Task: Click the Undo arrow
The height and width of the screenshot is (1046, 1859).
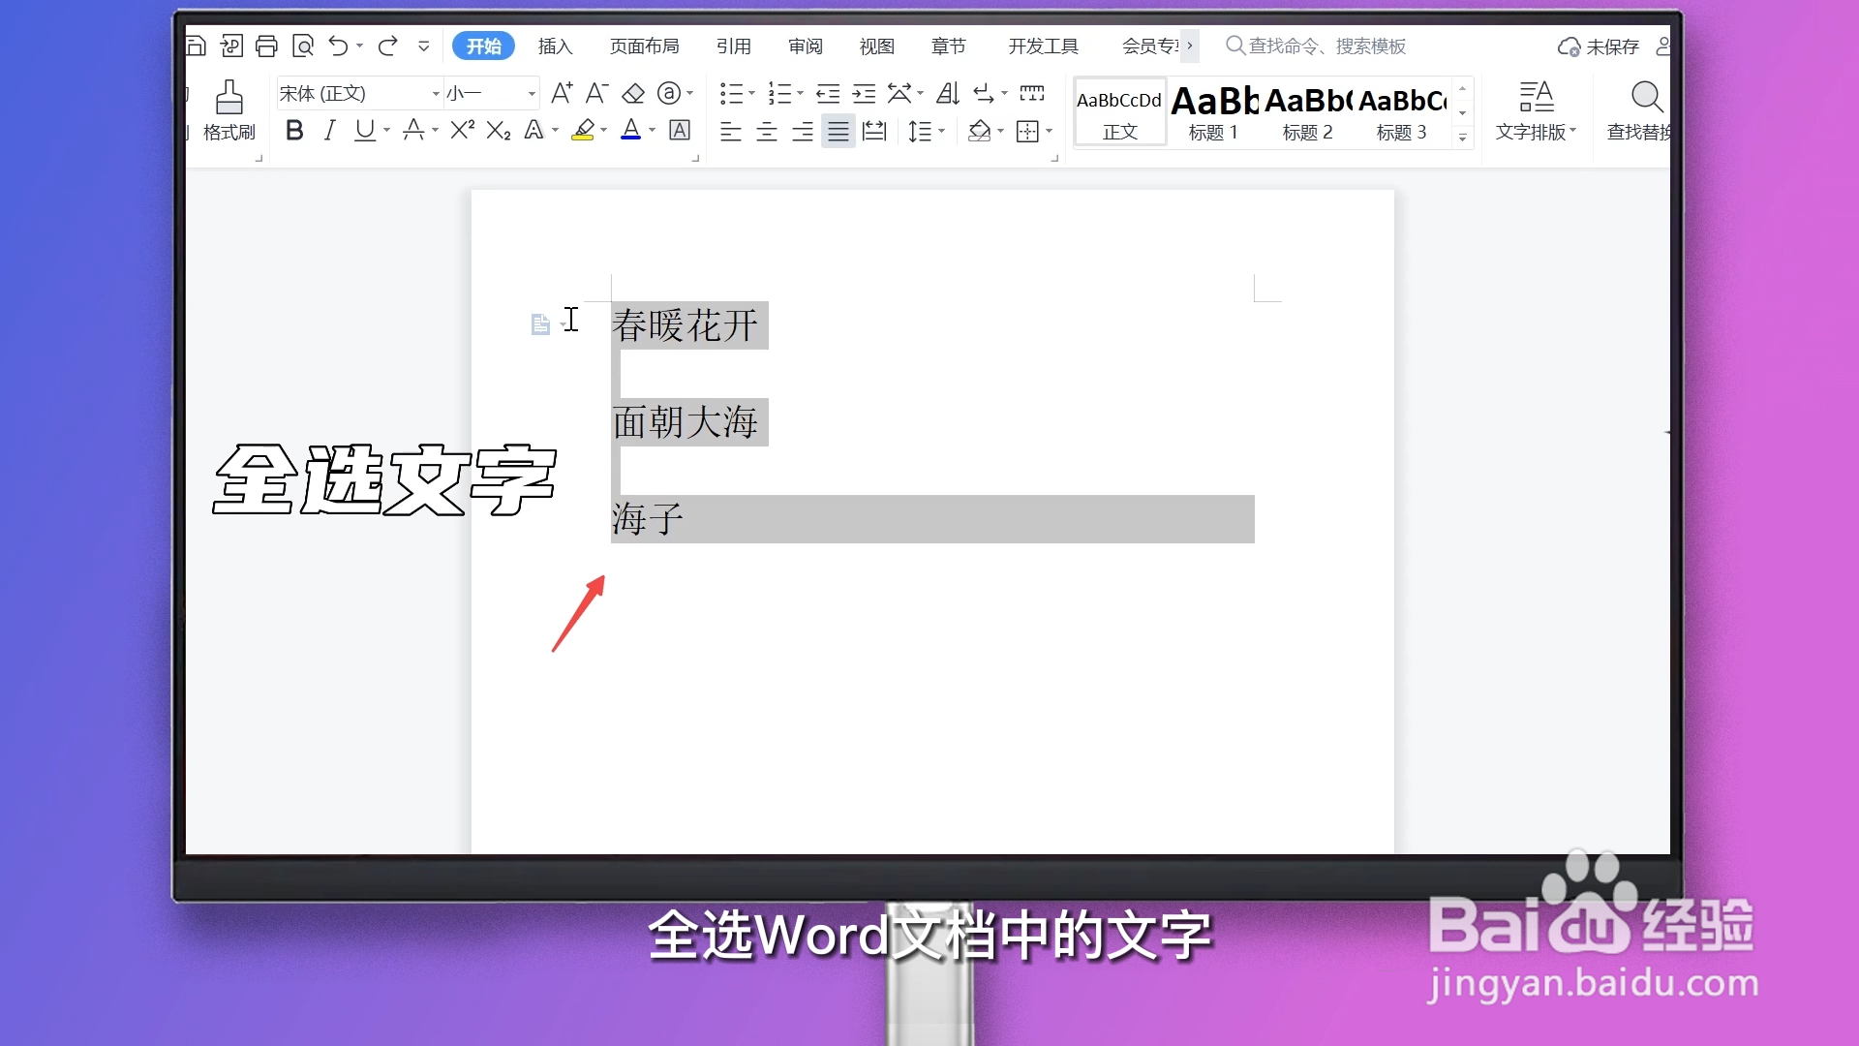Action: pos(338,46)
